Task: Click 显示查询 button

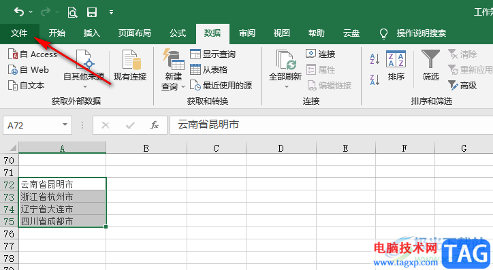Action: 213,54
